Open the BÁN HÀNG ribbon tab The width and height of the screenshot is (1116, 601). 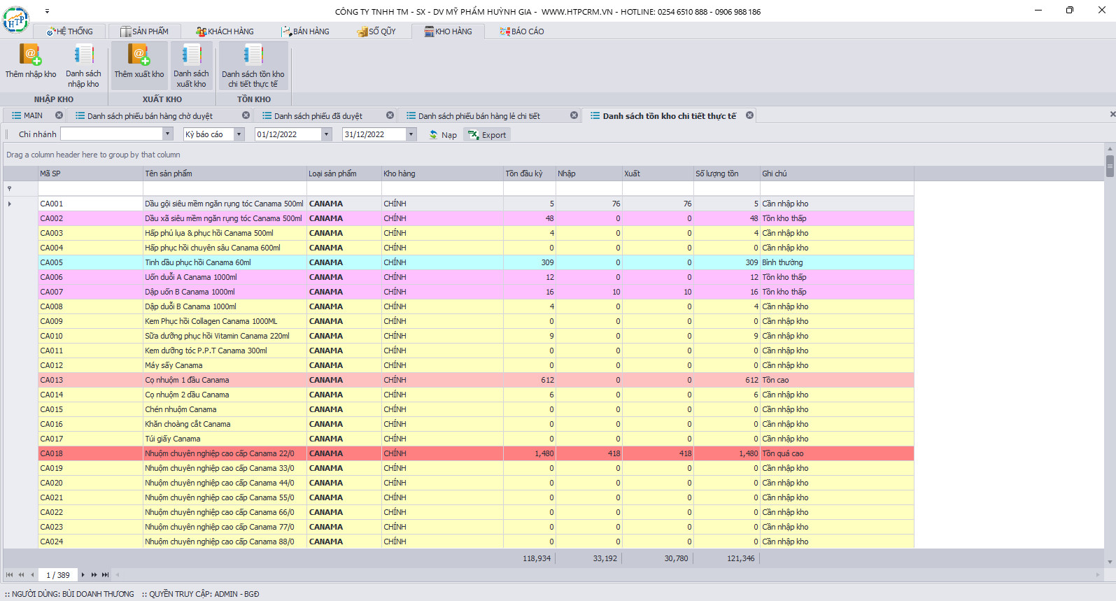[305, 31]
